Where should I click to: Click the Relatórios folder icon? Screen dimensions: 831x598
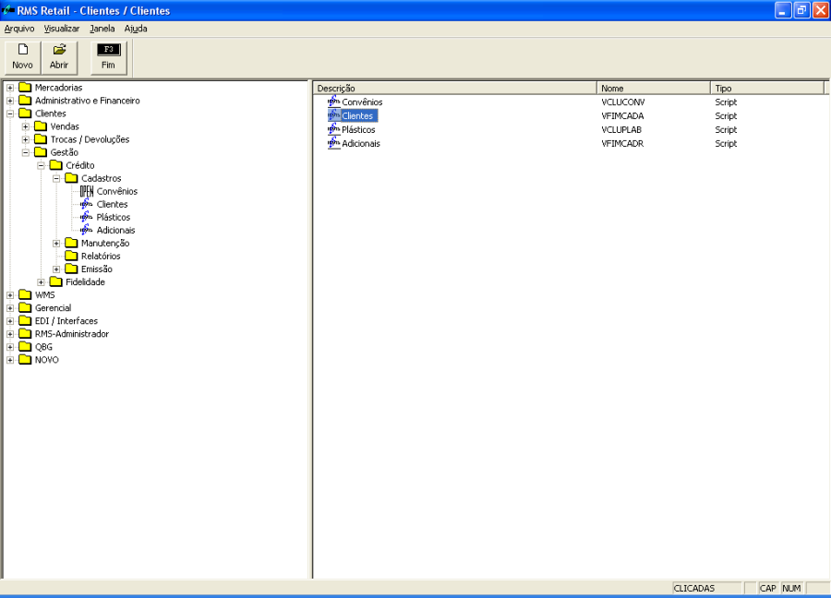tap(71, 256)
